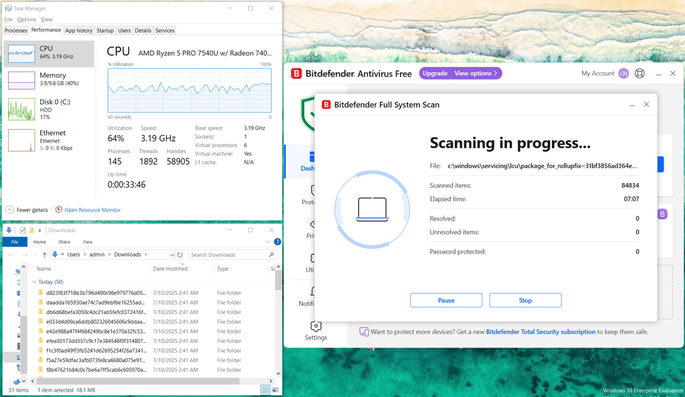
Task: Open the Bitdefender support lifebuoy icon
Action: (x=640, y=74)
